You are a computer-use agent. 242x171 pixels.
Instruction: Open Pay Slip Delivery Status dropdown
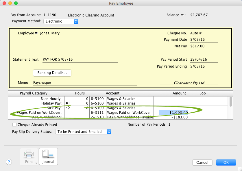click(x=83, y=132)
